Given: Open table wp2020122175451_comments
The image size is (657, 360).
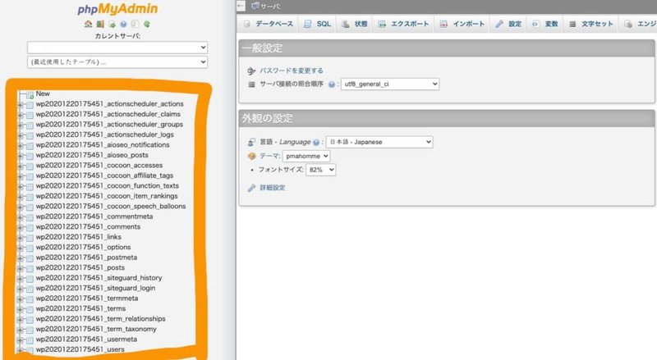Looking at the screenshot, I should [x=88, y=227].
